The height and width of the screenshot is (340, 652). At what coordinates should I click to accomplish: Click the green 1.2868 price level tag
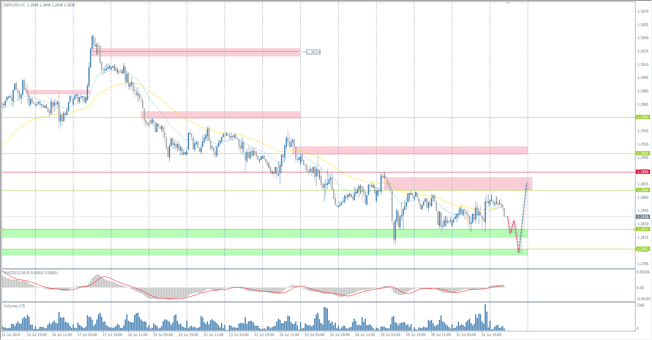pyautogui.click(x=643, y=190)
